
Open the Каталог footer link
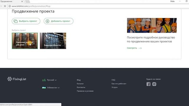point(80,84)
